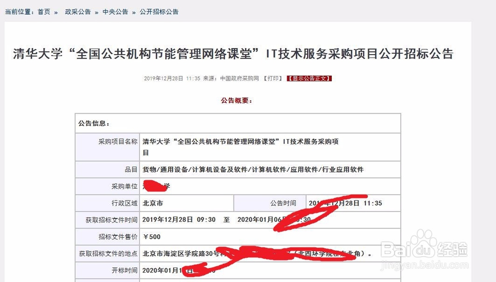Click the date 2019年12月28日 11:35 under the title
This screenshot has width=496, height=282.
coord(172,78)
